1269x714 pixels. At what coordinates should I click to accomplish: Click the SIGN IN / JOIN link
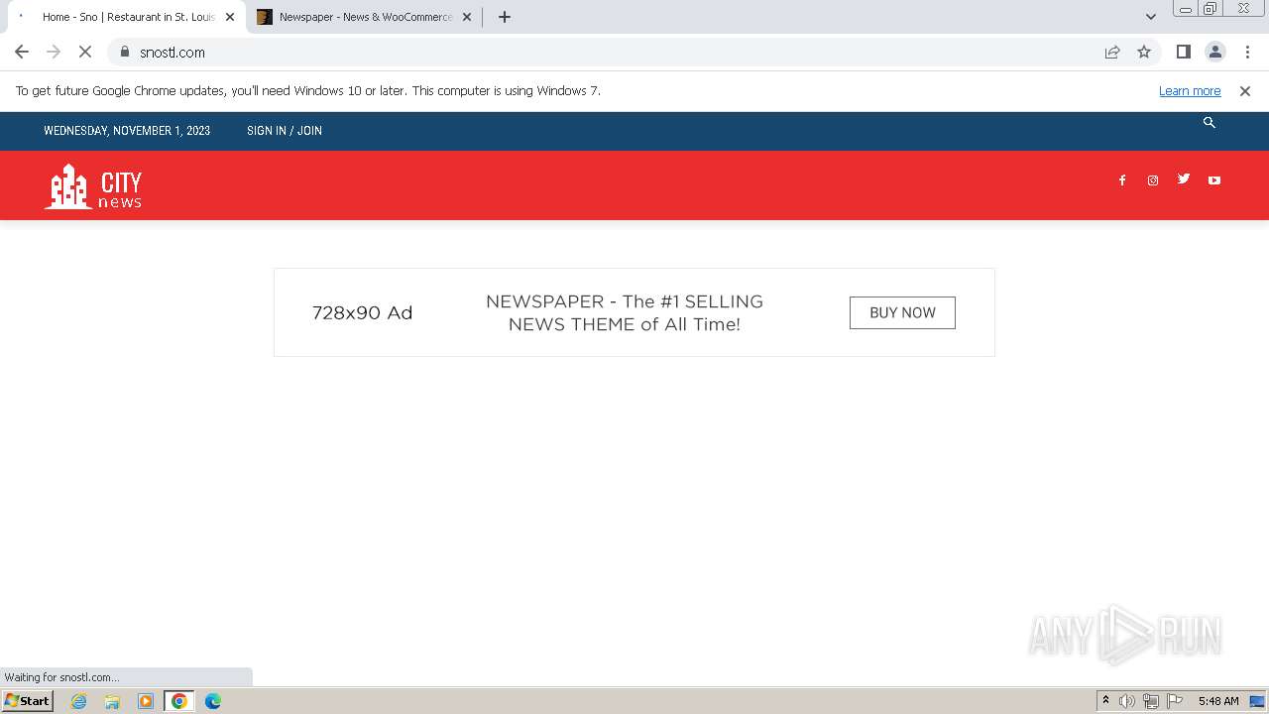[x=285, y=131]
